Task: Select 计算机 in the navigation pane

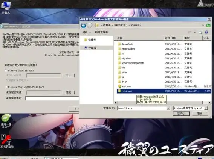Action: click(90, 48)
